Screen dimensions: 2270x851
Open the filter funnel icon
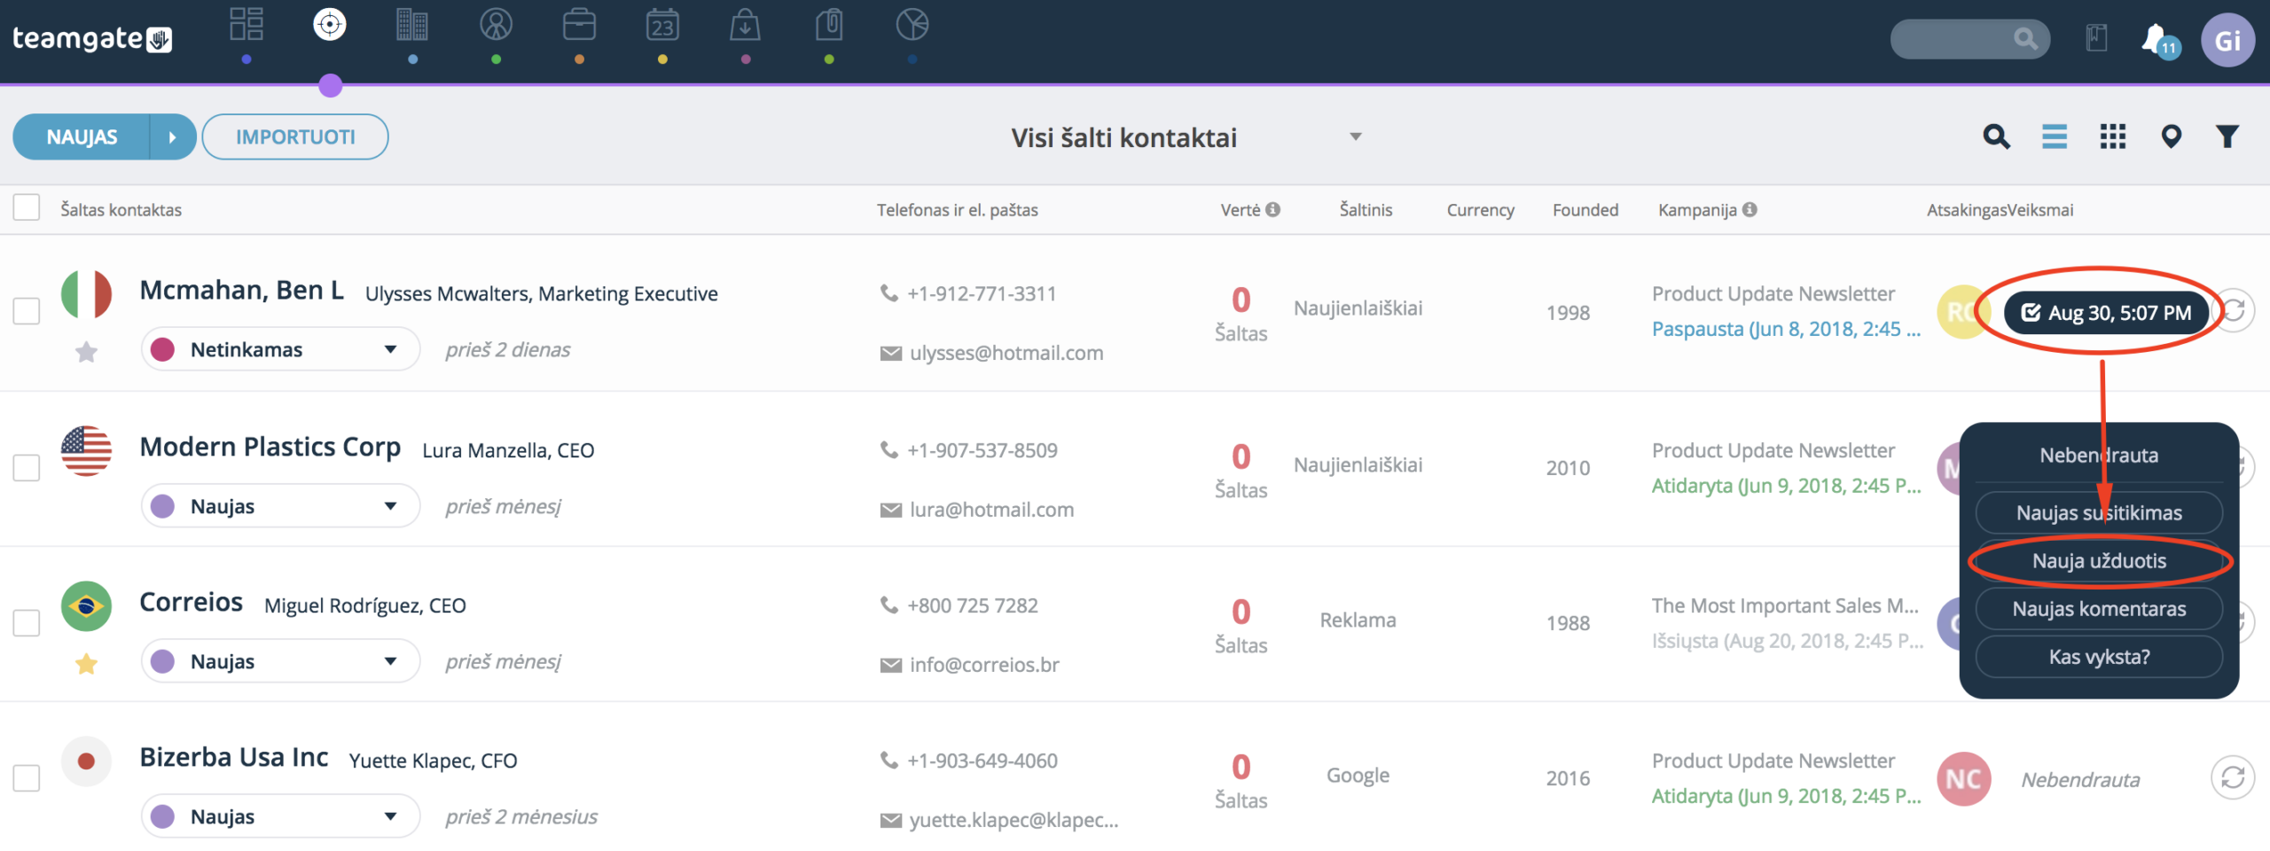click(x=2227, y=137)
